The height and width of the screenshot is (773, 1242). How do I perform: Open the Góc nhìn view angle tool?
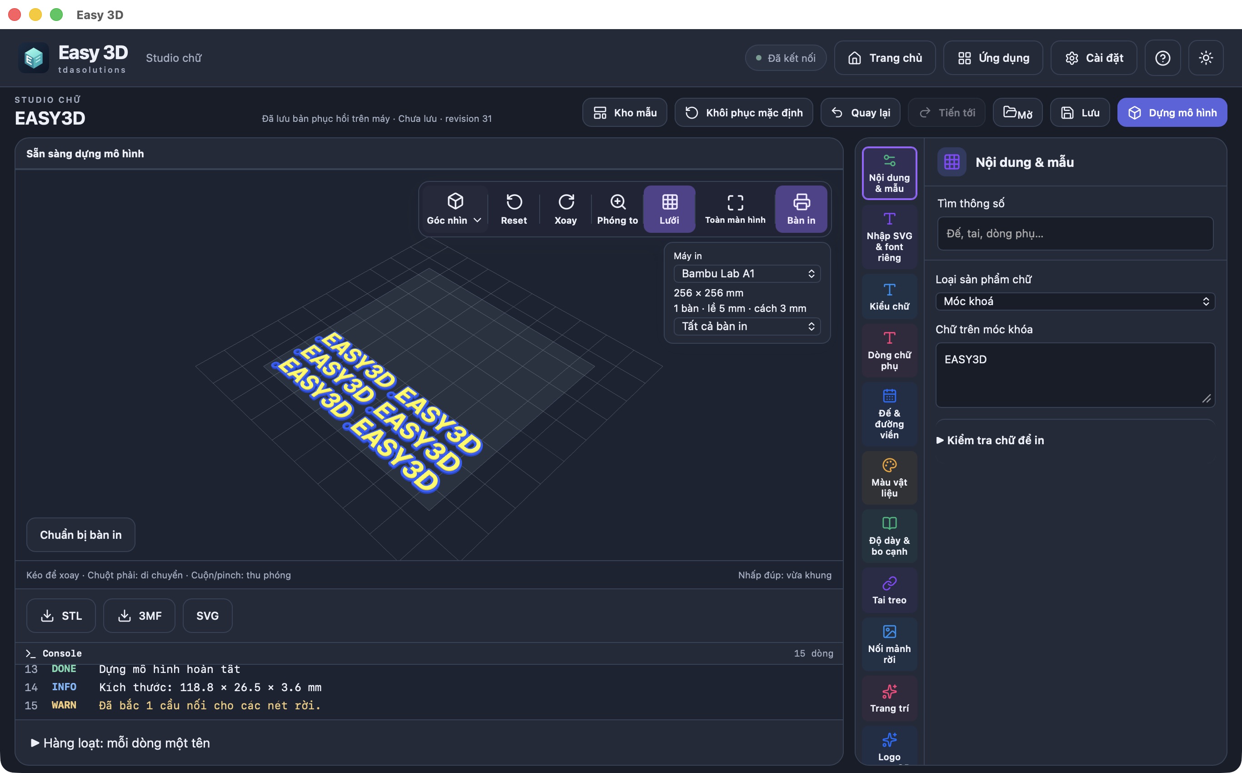click(454, 209)
